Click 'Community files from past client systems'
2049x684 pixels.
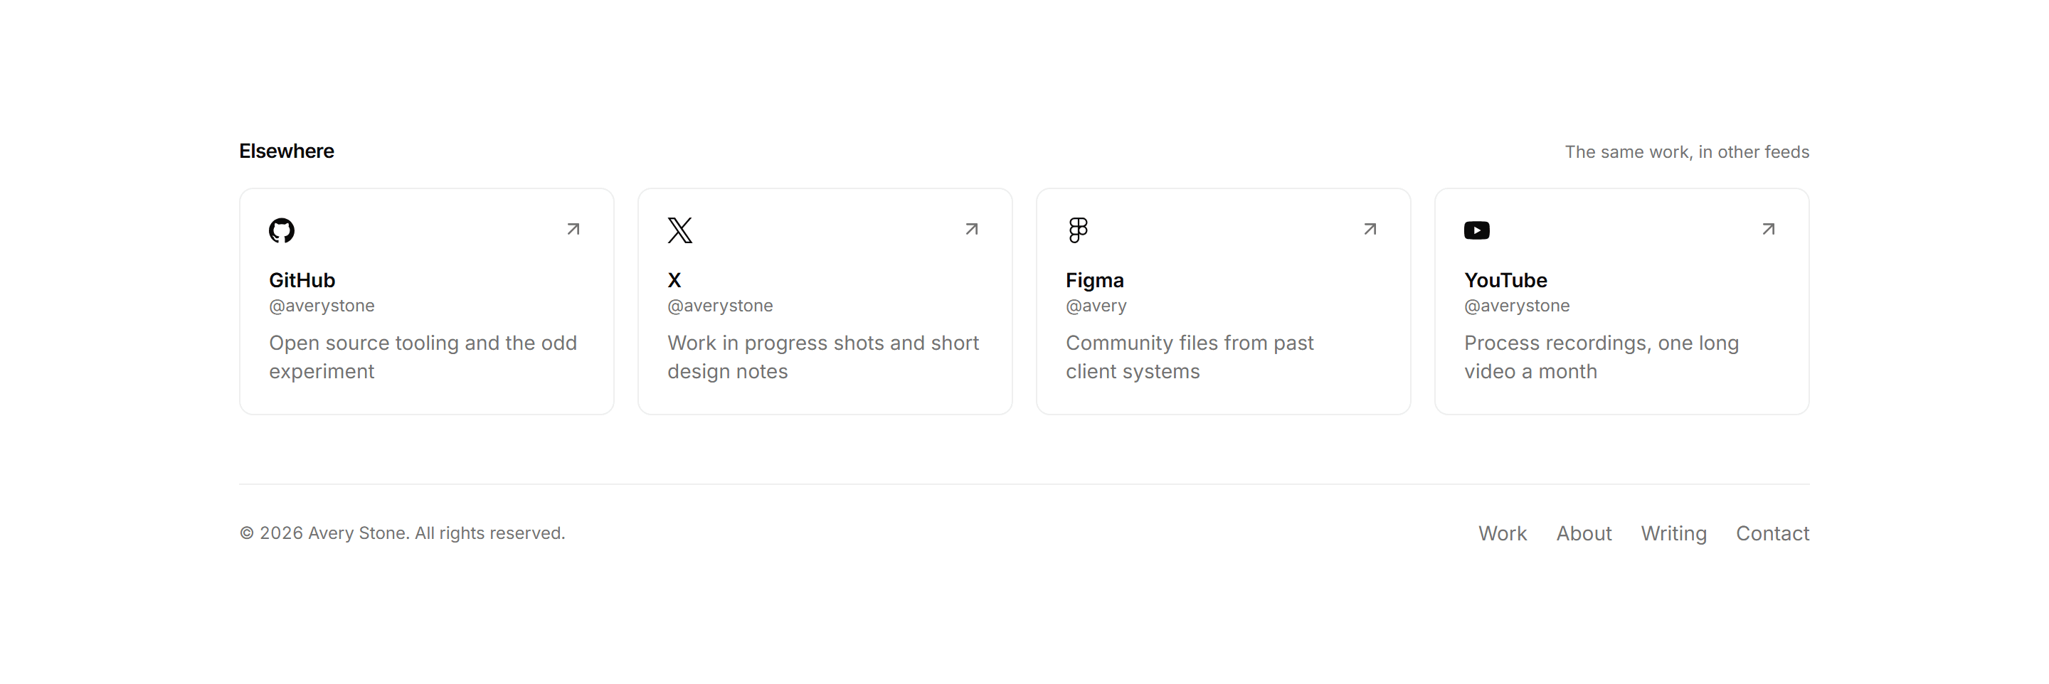tap(1190, 357)
